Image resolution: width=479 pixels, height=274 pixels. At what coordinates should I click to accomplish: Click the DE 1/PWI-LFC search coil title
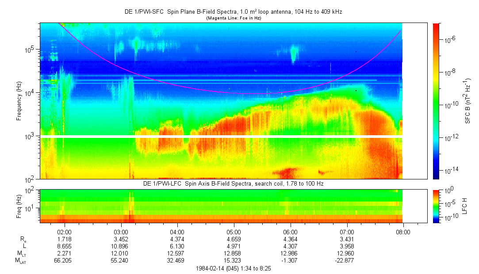tap(233, 183)
